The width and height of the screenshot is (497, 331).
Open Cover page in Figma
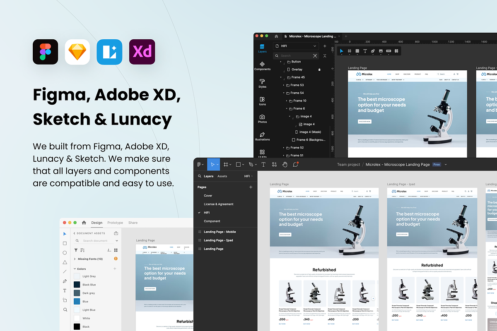[208, 196]
